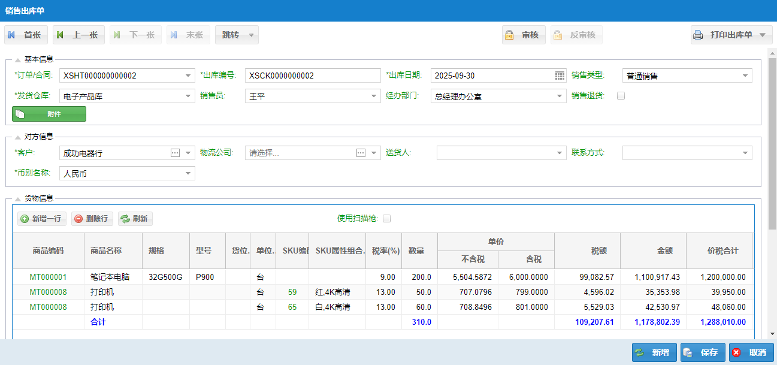
Task: Click the 首张 first record button
Action: point(26,35)
